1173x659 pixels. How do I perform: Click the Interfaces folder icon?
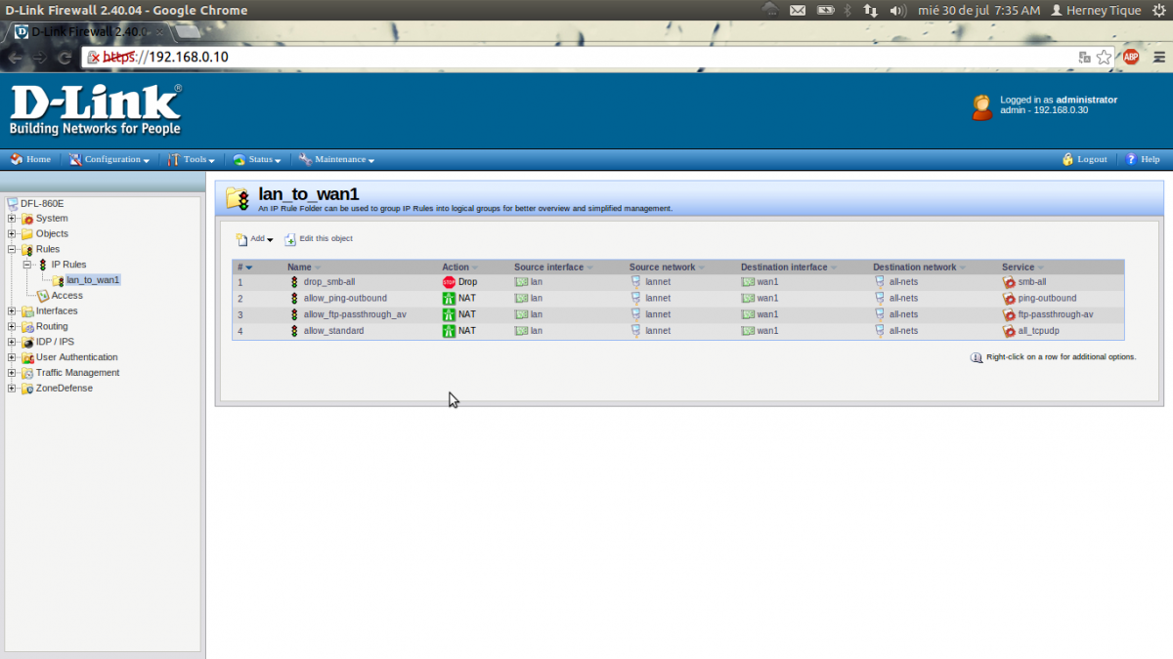pyautogui.click(x=27, y=311)
